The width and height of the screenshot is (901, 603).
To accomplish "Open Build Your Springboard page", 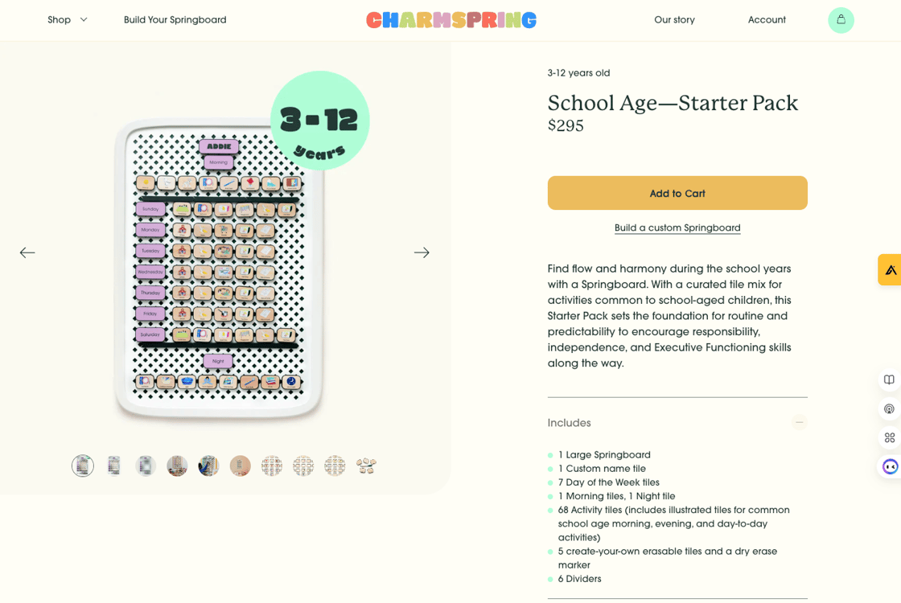I will pos(175,20).
